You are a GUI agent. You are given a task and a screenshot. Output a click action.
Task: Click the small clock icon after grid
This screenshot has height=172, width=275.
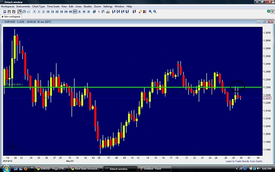99,12
